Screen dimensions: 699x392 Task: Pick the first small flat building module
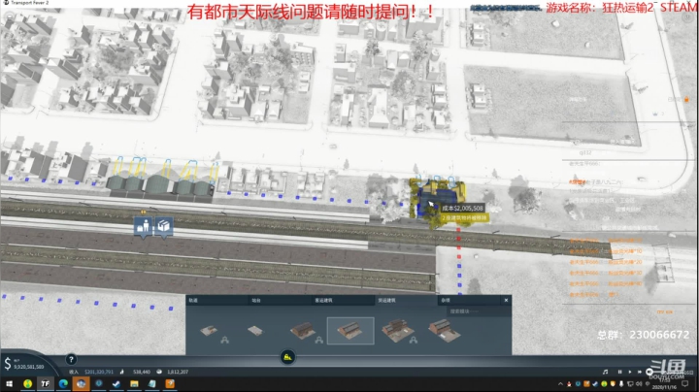(x=209, y=331)
